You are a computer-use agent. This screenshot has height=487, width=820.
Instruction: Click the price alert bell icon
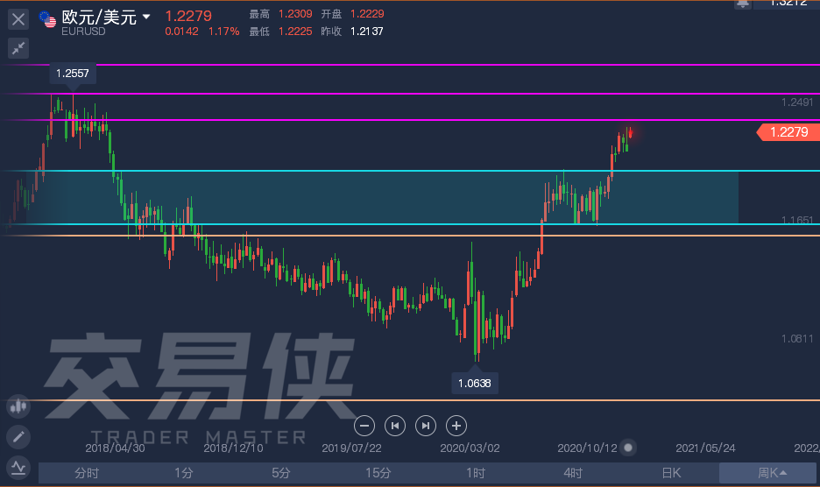(743, 4)
